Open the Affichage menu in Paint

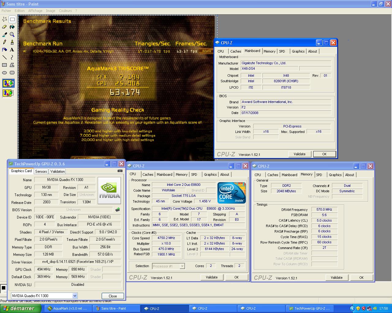pos(35,11)
